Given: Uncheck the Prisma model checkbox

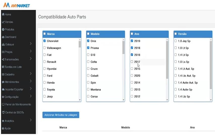Looking at the screenshot, I should pyautogui.click(x=88, y=48).
